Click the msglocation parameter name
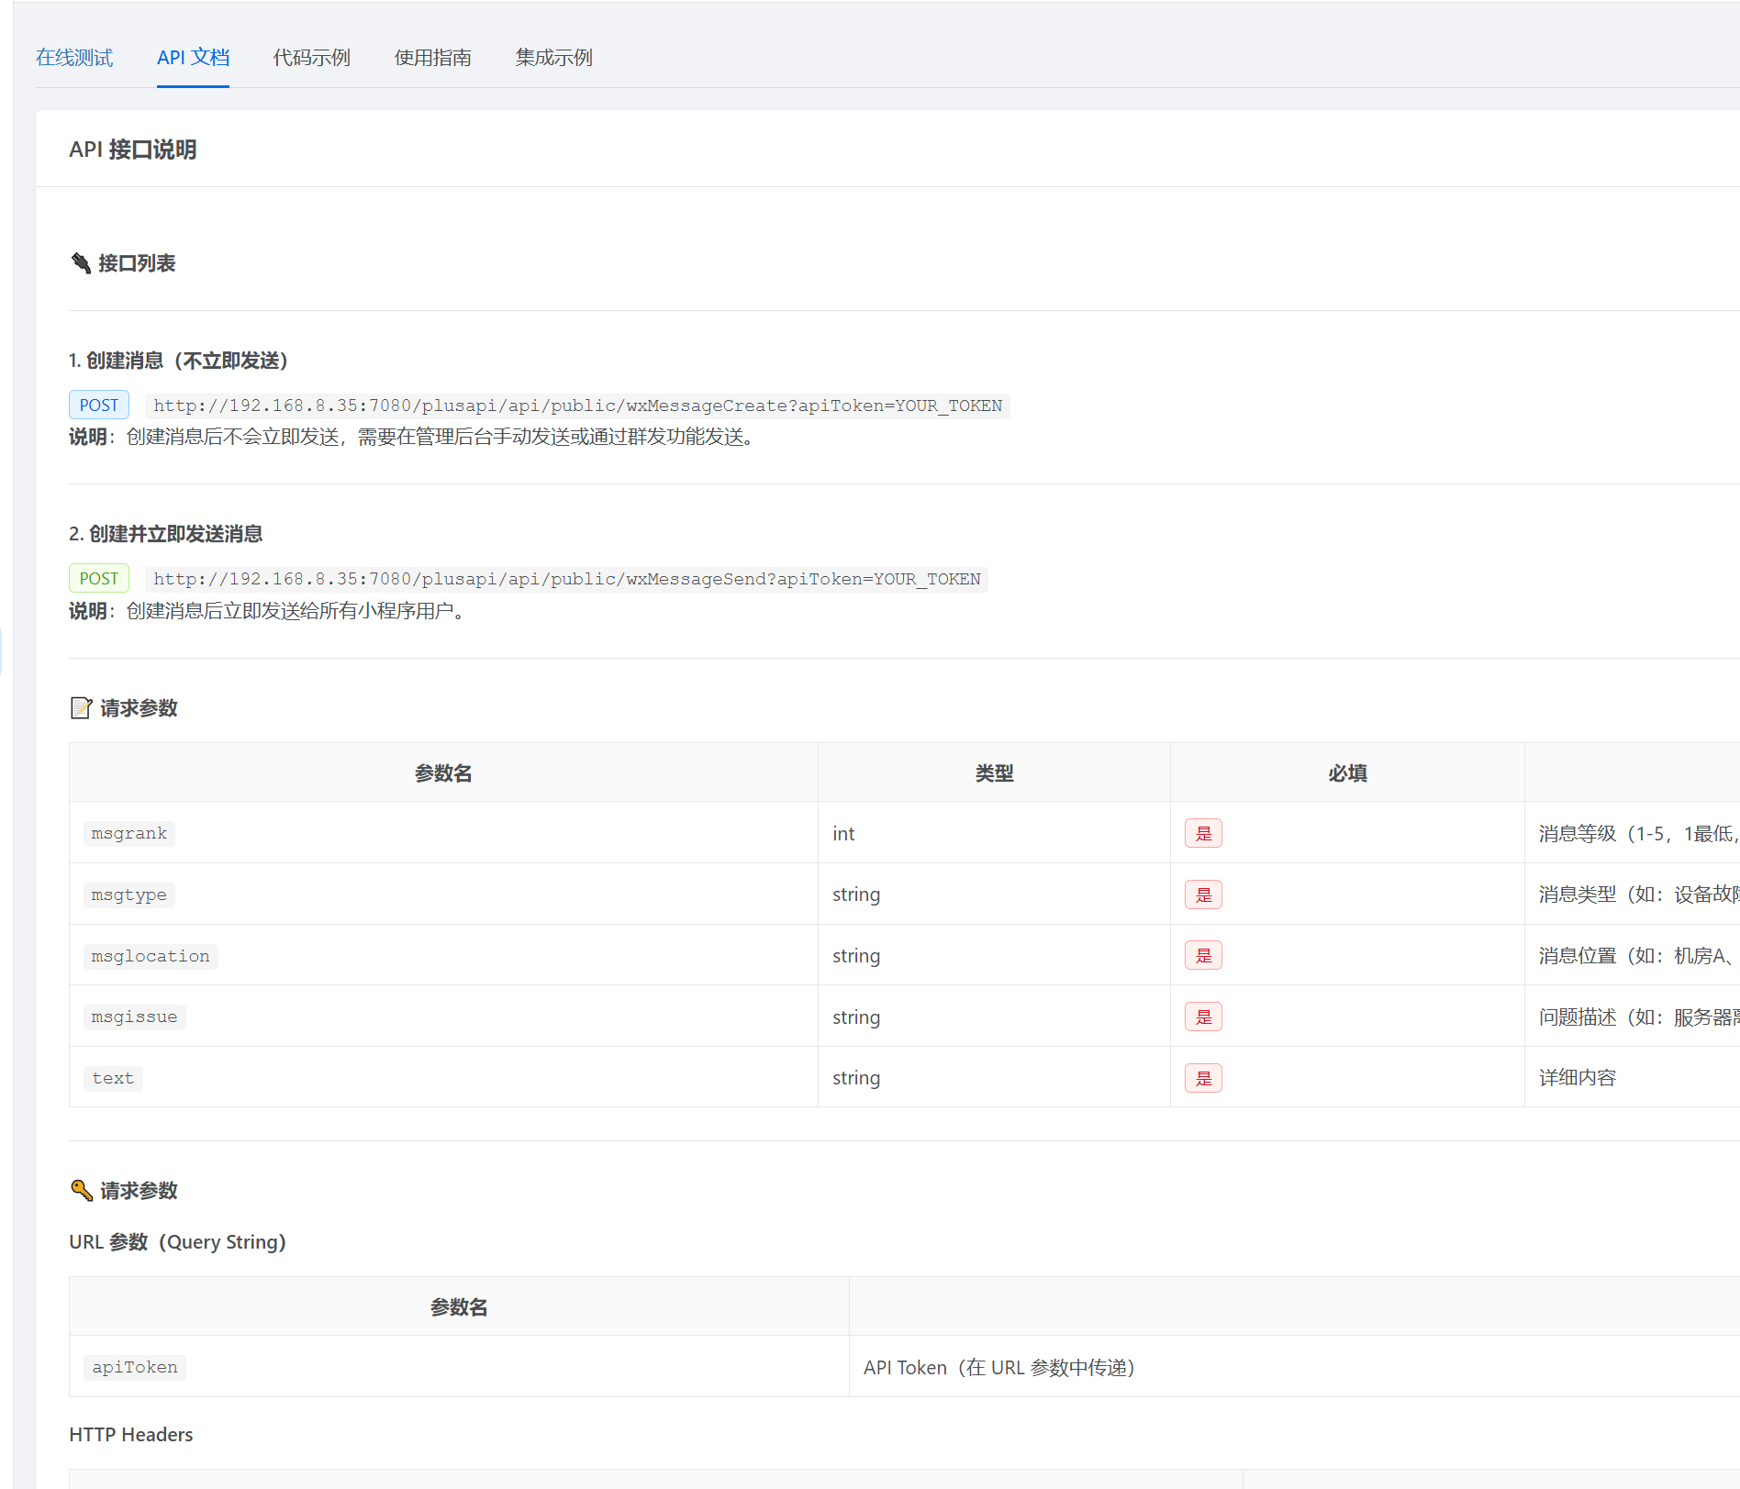 (x=151, y=956)
